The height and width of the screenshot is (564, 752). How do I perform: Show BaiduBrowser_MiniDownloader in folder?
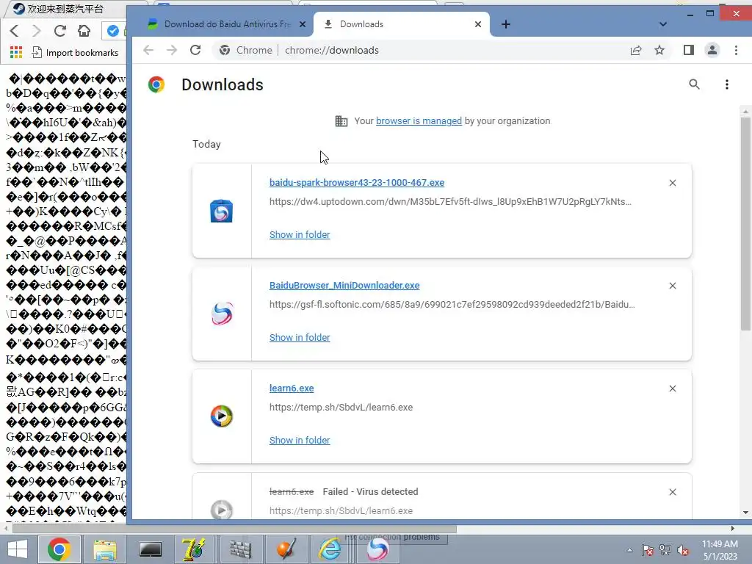click(x=300, y=337)
